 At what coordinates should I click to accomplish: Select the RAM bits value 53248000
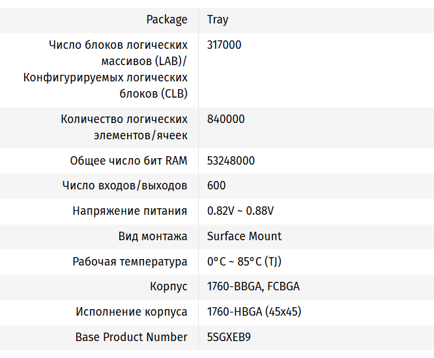[231, 161]
